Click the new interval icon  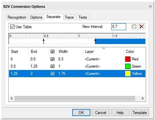click(134, 27)
